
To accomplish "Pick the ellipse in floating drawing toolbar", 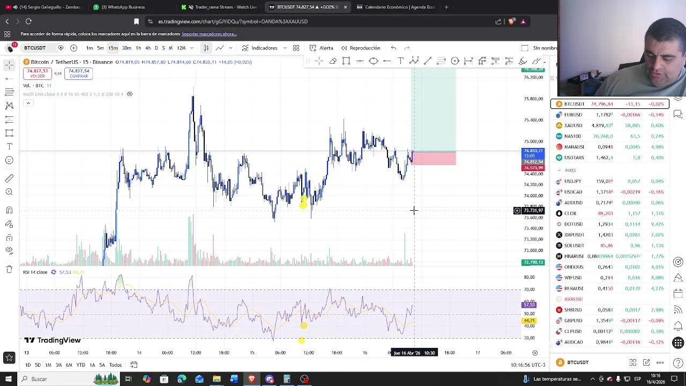I will coord(374,61).
